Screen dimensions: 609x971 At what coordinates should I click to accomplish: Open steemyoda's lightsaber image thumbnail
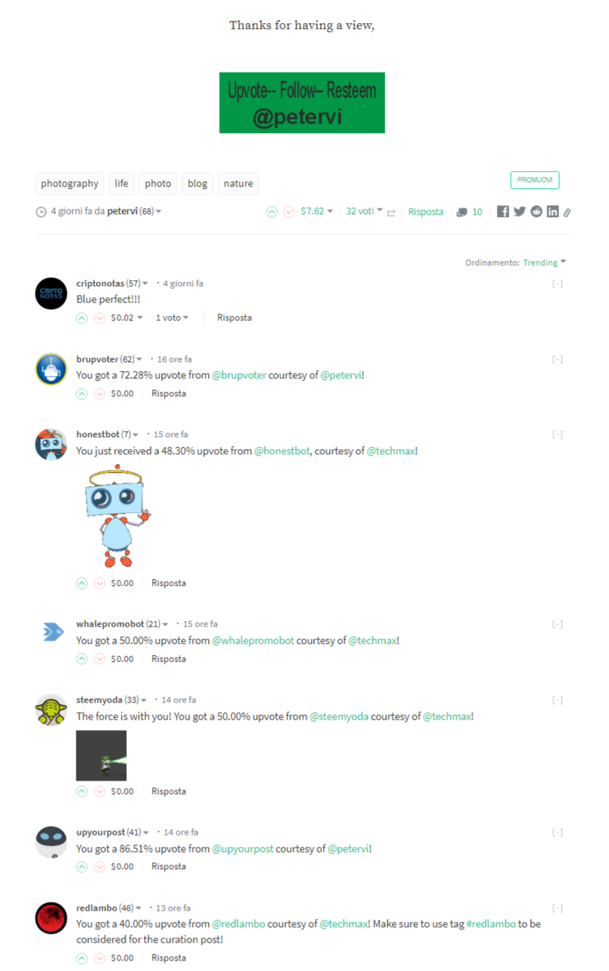coord(101,755)
